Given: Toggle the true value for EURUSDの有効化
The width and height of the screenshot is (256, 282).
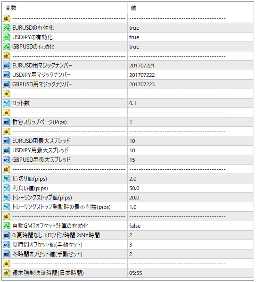Looking at the screenshot, I should [134, 28].
